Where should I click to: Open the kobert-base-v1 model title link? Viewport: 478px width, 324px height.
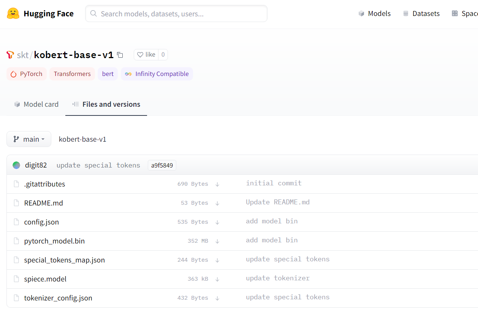tap(74, 55)
